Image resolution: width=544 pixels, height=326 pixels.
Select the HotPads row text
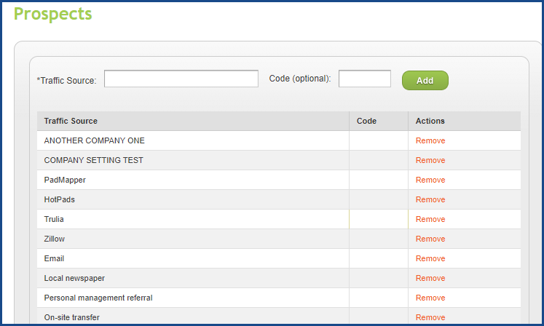pos(59,199)
